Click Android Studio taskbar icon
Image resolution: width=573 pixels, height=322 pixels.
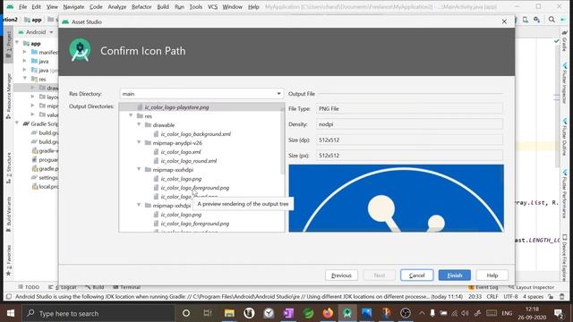coord(346,313)
